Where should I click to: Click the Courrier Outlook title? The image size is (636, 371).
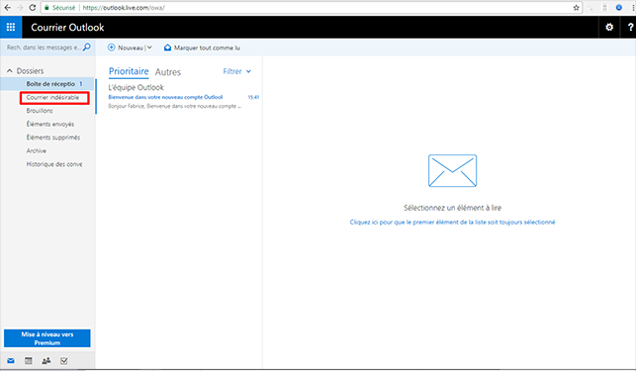67,27
